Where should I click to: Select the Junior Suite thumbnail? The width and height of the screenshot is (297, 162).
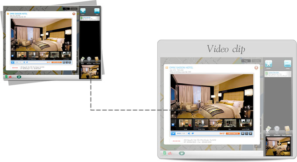[x=246, y=124]
